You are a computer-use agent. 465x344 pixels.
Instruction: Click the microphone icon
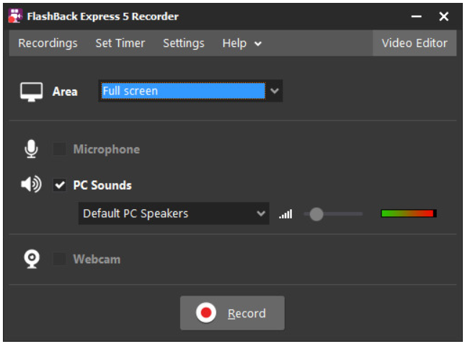31,149
